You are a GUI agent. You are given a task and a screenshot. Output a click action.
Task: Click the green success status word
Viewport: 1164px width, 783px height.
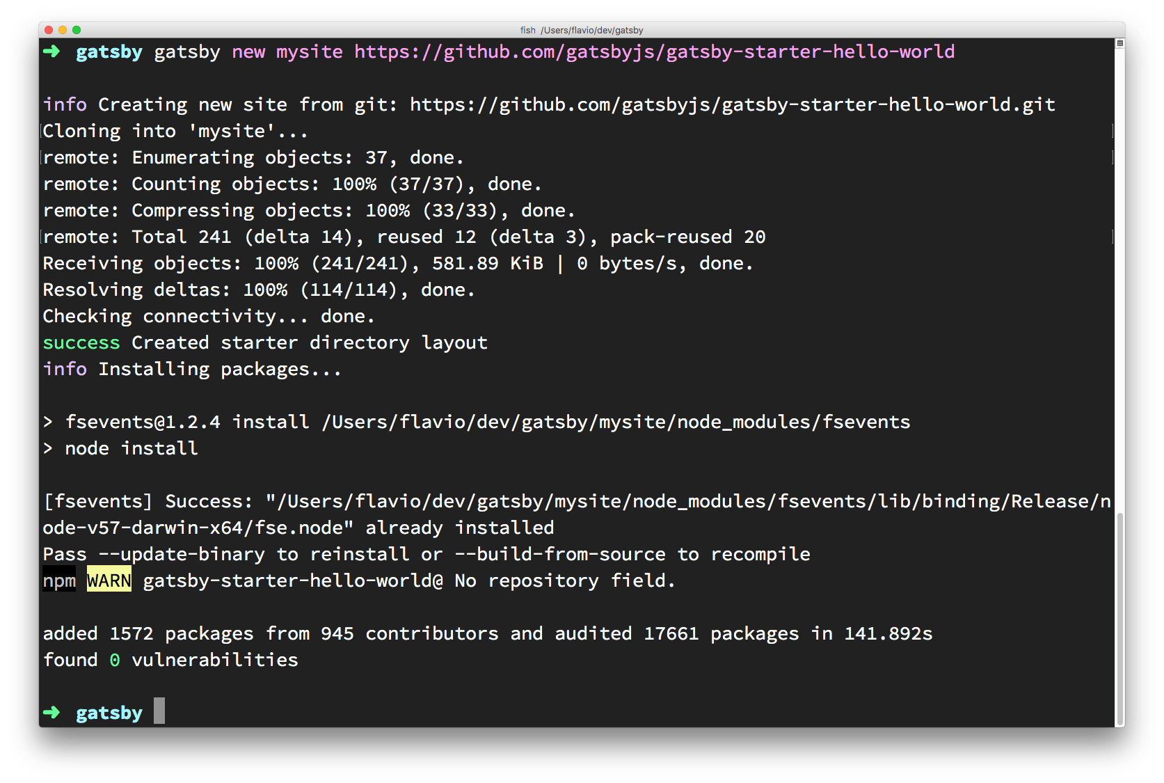point(81,342)
